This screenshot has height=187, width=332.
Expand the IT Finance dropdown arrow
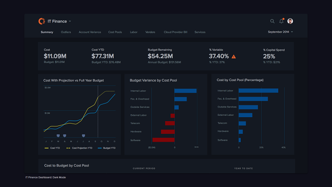click(x=70, y=21)
